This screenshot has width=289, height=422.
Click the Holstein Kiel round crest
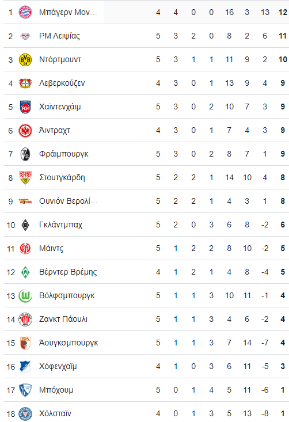[25, 414]
